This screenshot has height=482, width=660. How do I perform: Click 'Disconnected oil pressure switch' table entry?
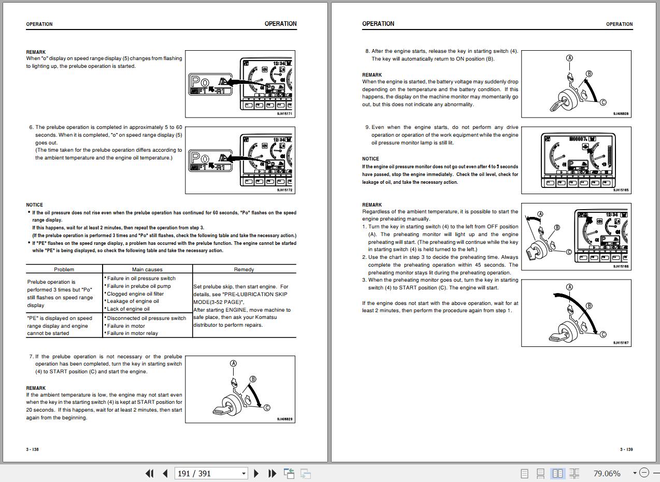[x=146, y=318]
